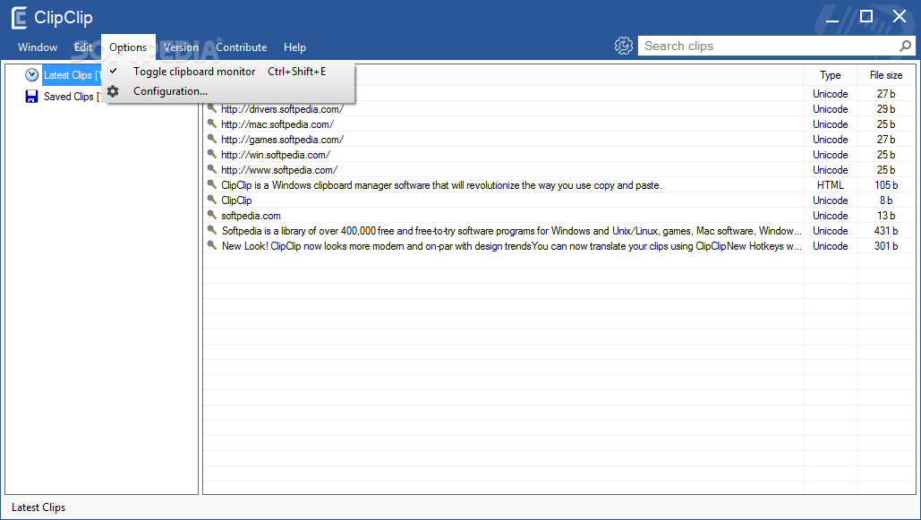
Task: Open the settings gear beside search box
Action: point(624,46)
